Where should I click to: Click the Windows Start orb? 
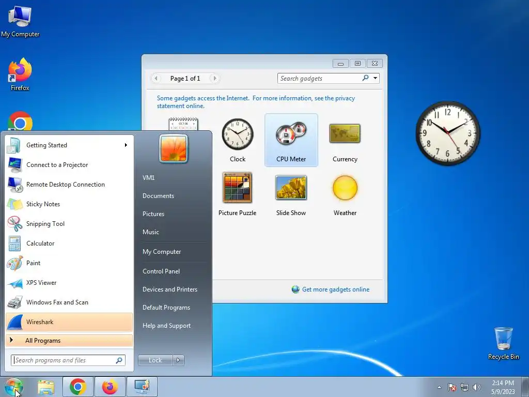13,387
